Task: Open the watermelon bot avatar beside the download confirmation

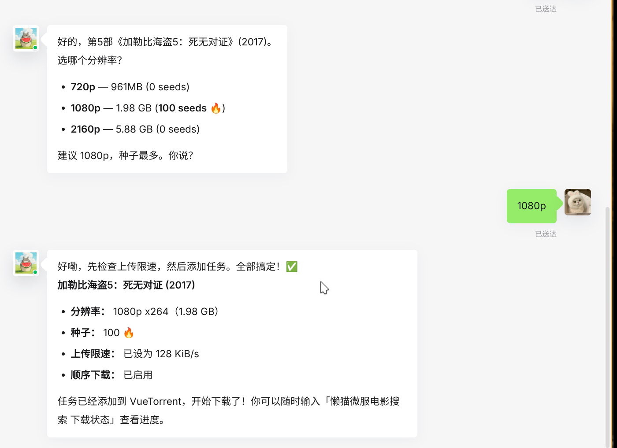Action: [26, 263]
